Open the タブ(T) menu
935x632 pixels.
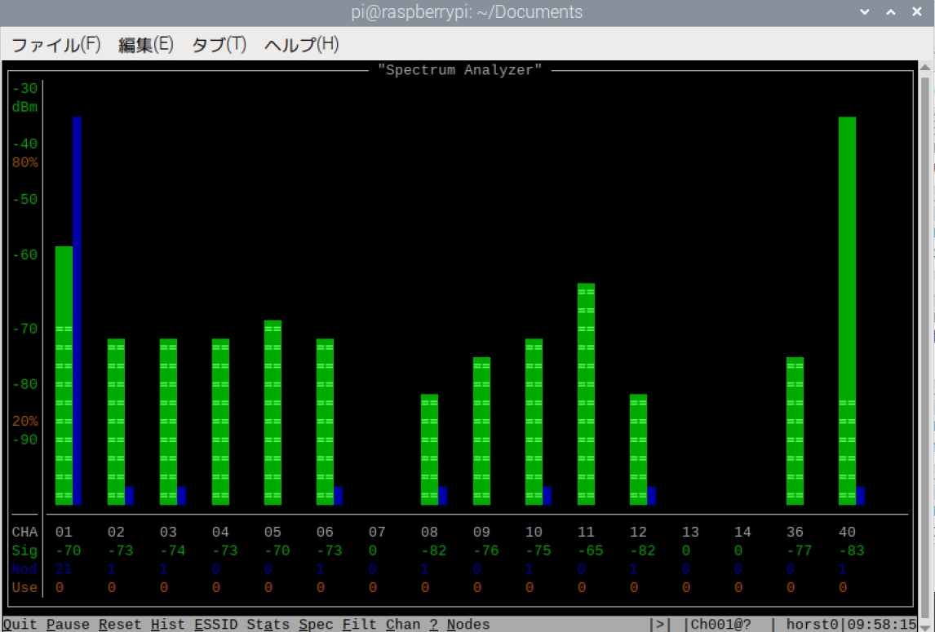(x=219, y=44)
